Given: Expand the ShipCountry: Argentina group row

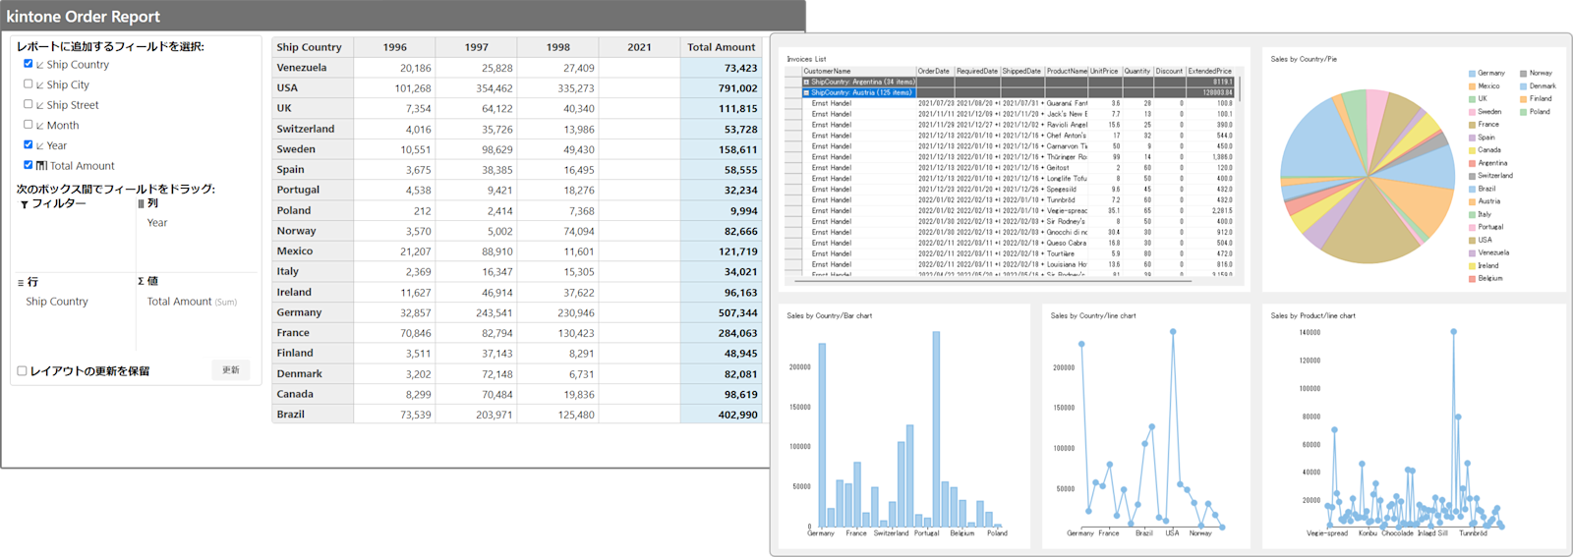Looking at the screenshot, I should [806, 82].
